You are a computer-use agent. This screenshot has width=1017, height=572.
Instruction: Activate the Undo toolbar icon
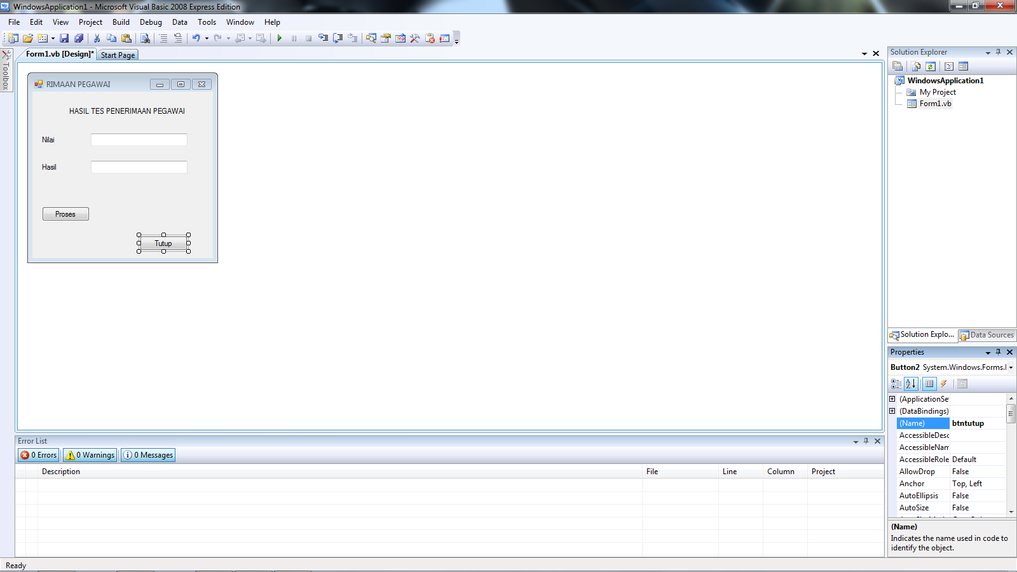pyautogui.click(x=197, y=38)
